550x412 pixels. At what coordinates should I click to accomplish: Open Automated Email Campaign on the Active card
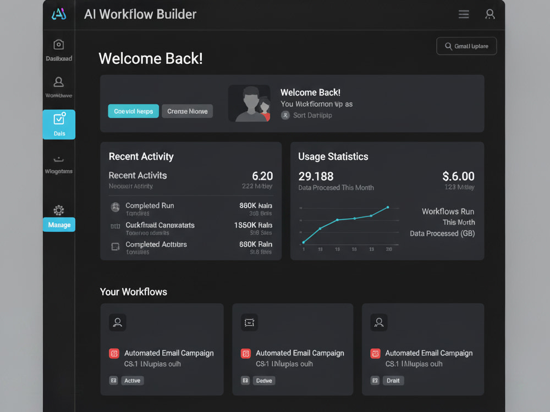click(169, 353)
